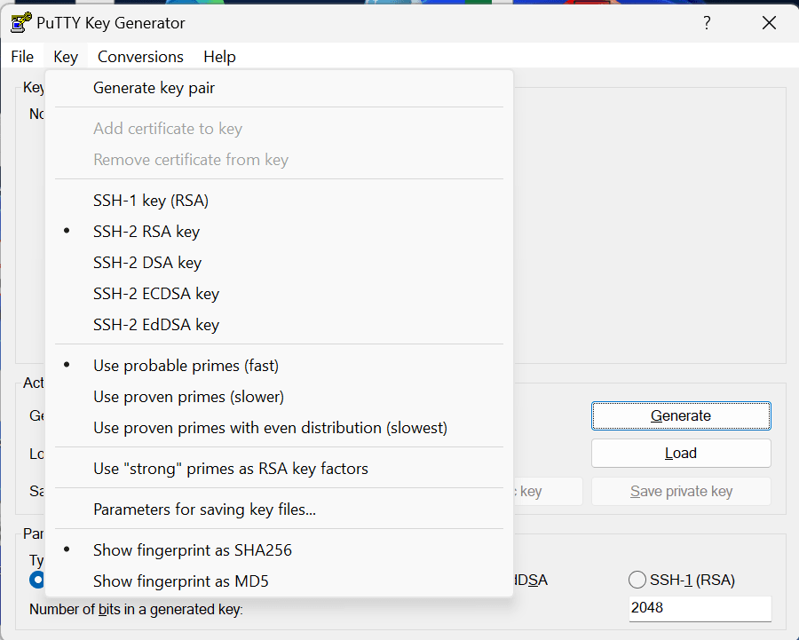Screen dimensions: 799x640
Task: Click the PuTTY Key Generator title bar icon
Action: (x=20, y=23)
